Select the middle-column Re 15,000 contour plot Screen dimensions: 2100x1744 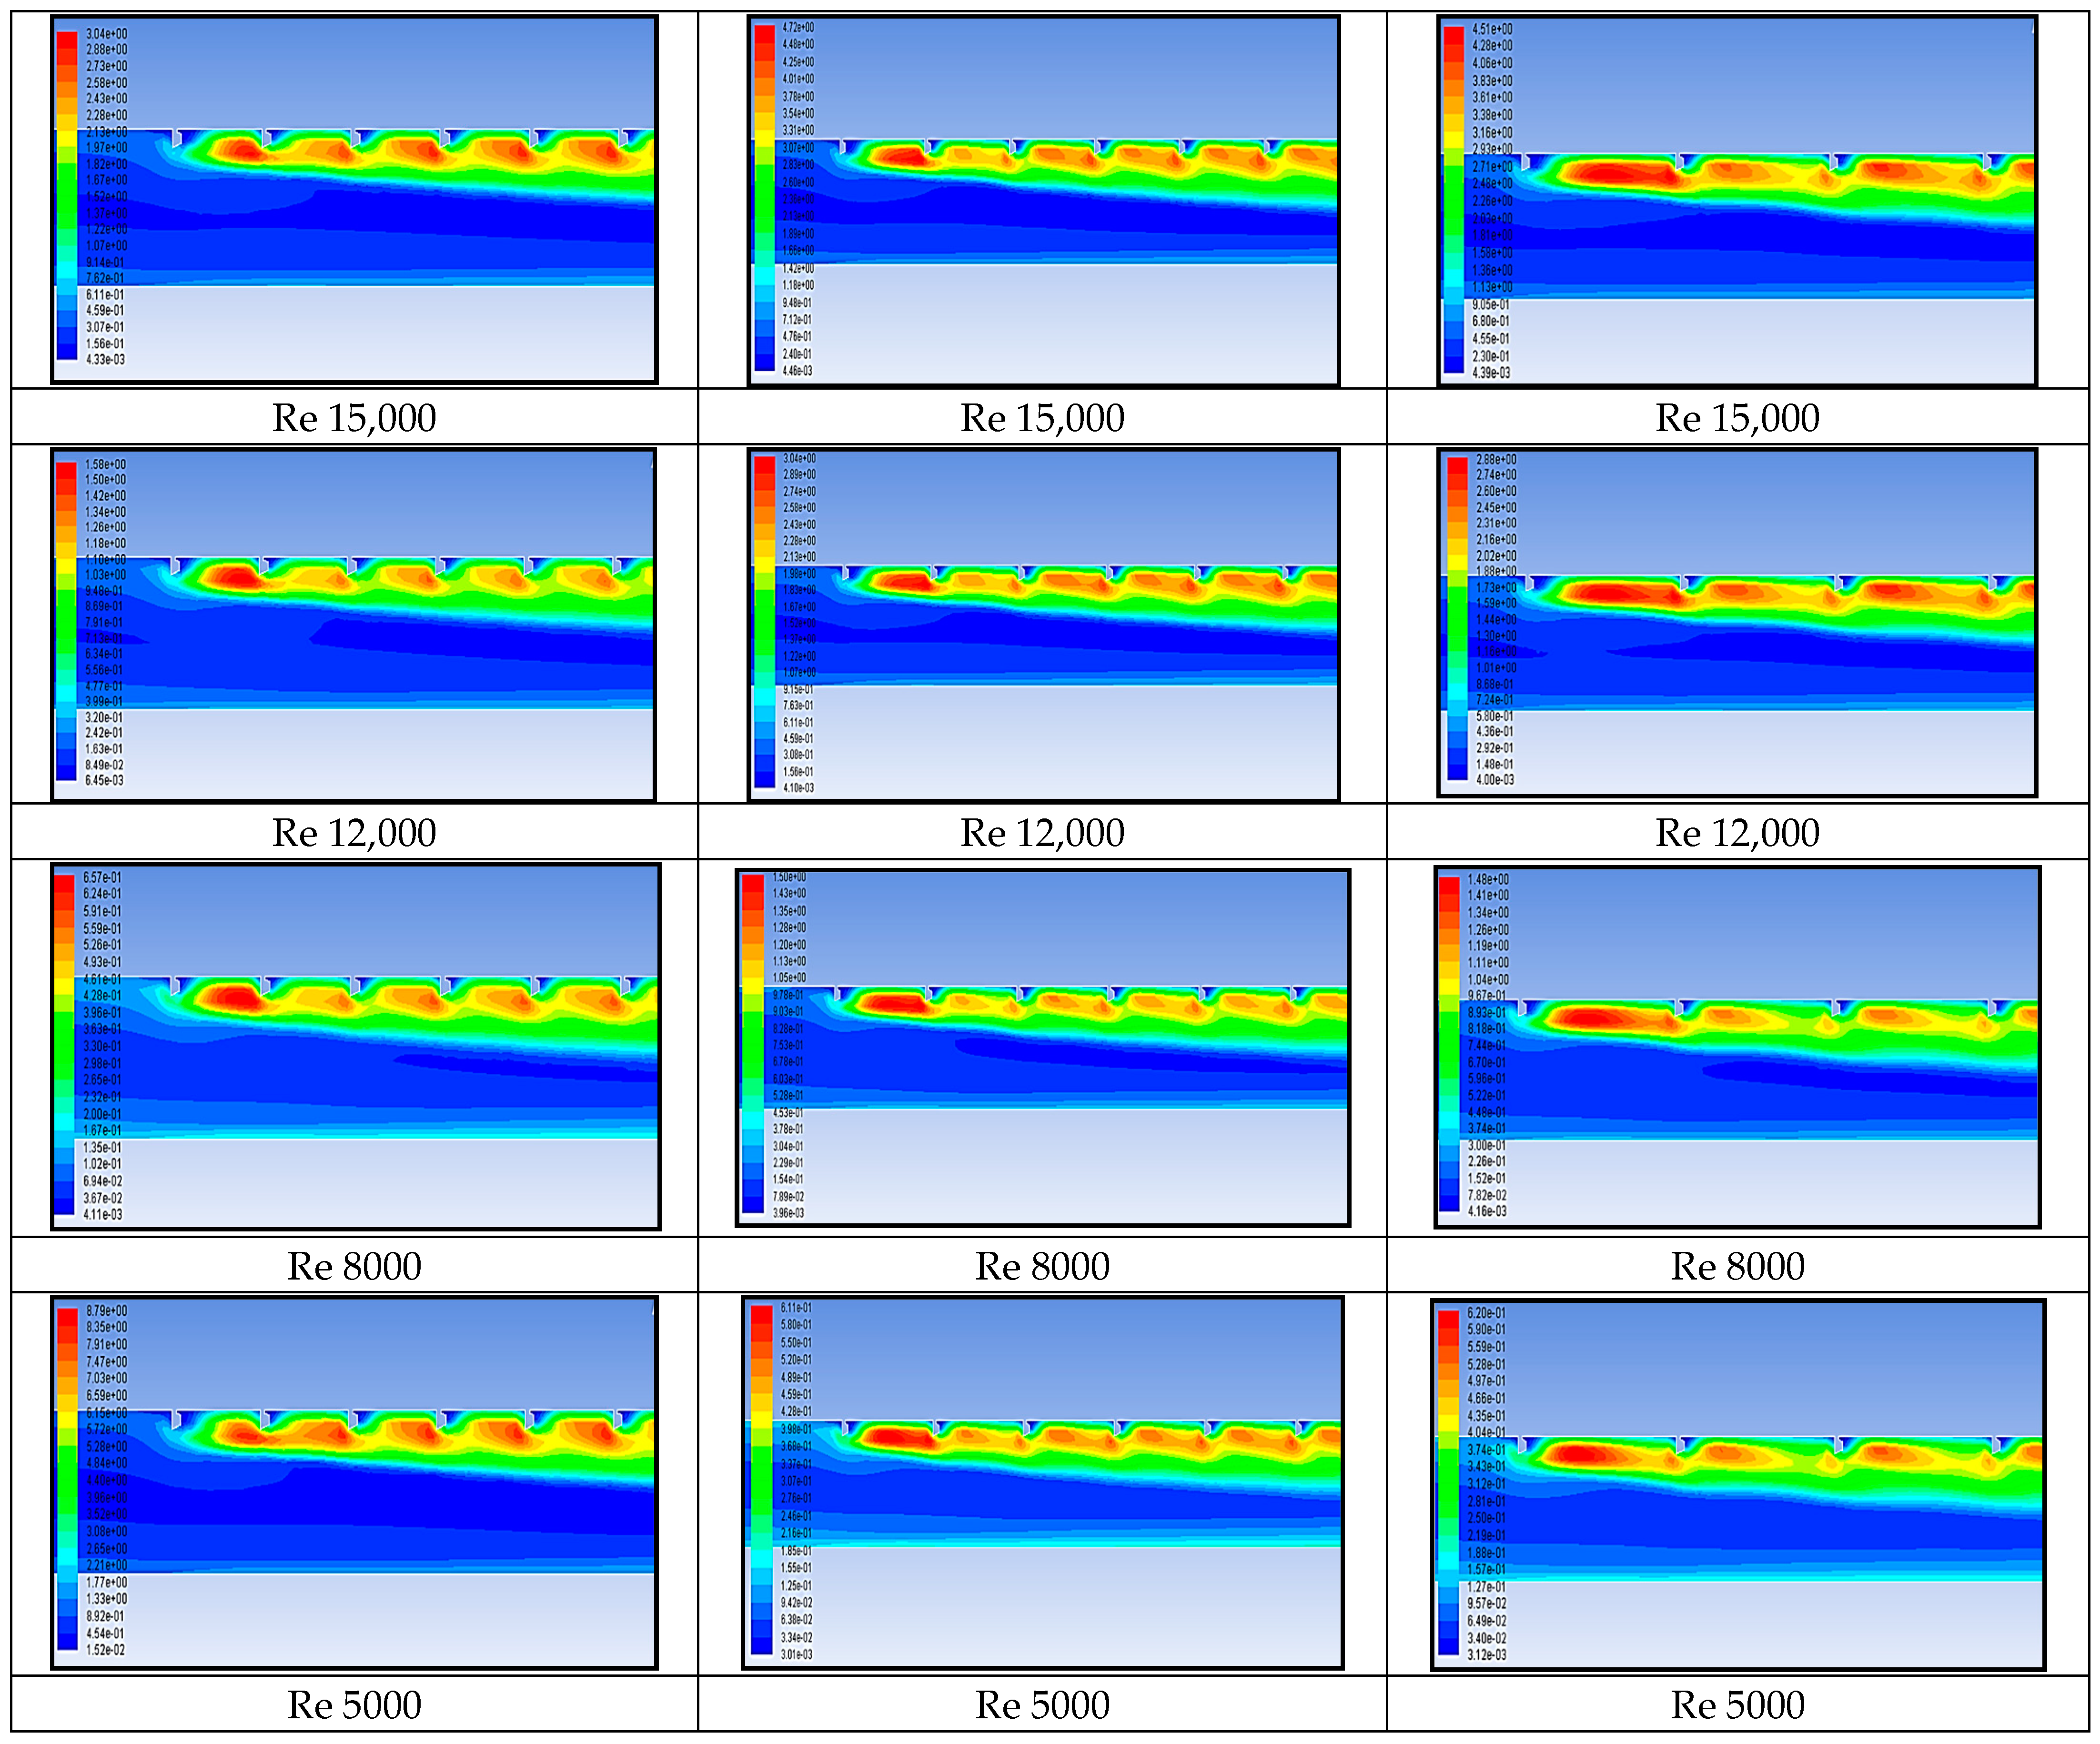click(x=1043, y=200)
